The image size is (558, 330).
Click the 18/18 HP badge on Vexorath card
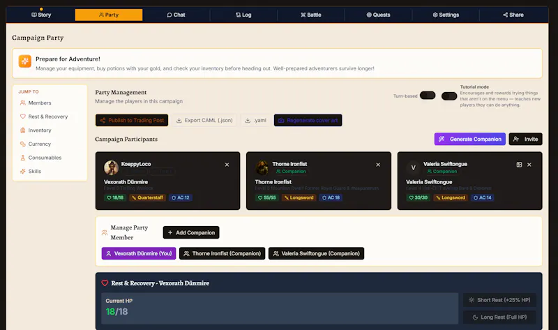tap(115, 197)
